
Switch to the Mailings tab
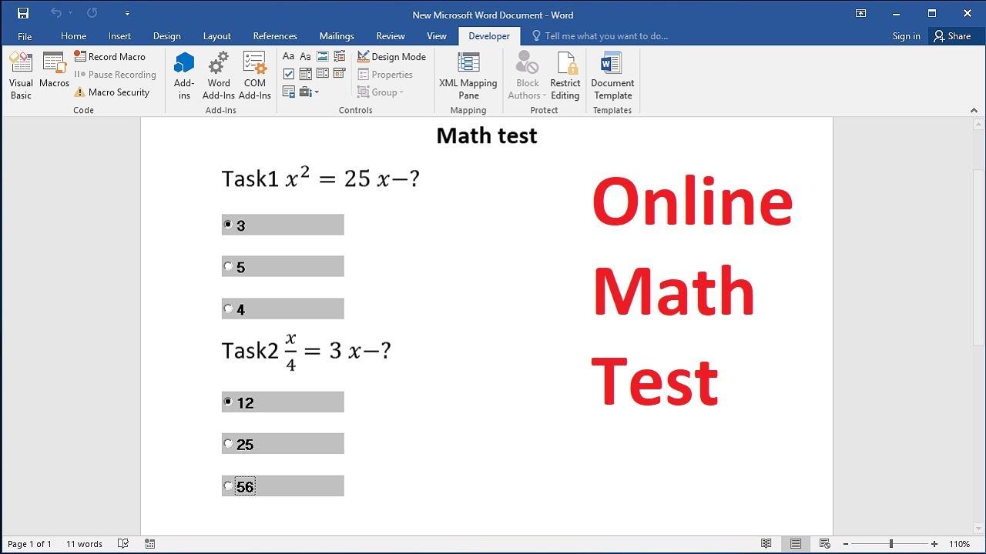[x=337, y=36]
